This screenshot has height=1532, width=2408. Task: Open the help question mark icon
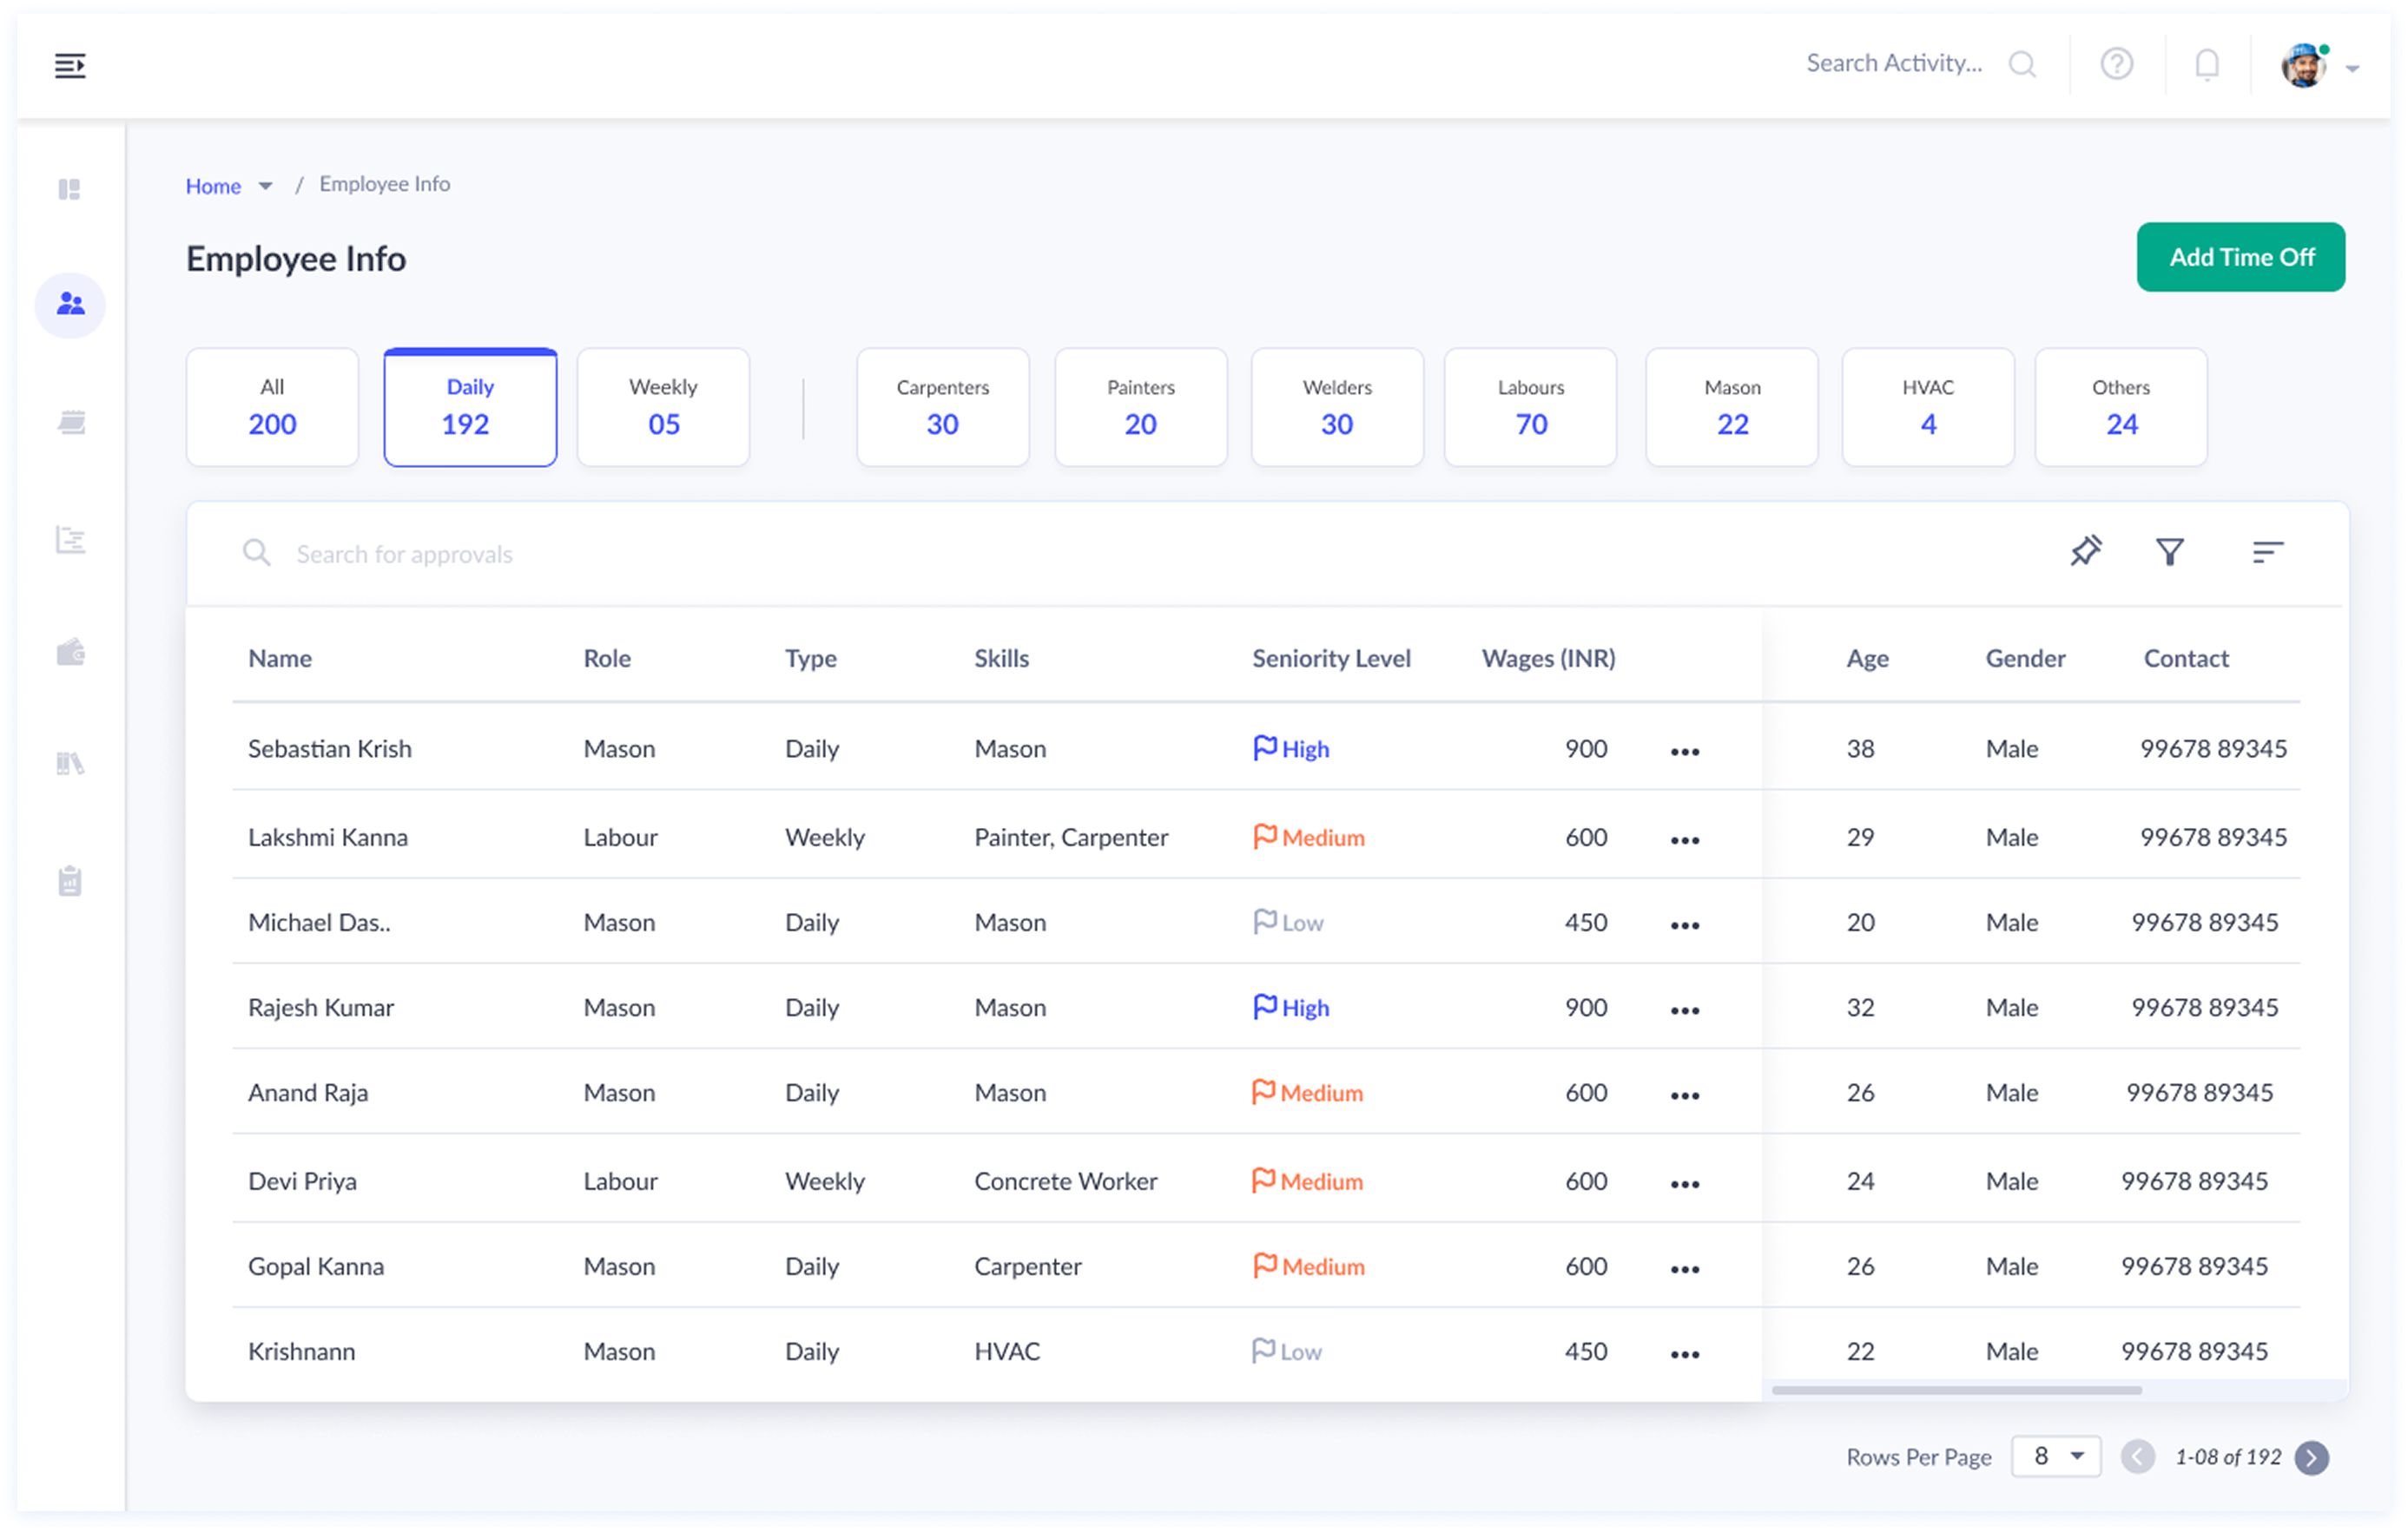click(2116, 64)
